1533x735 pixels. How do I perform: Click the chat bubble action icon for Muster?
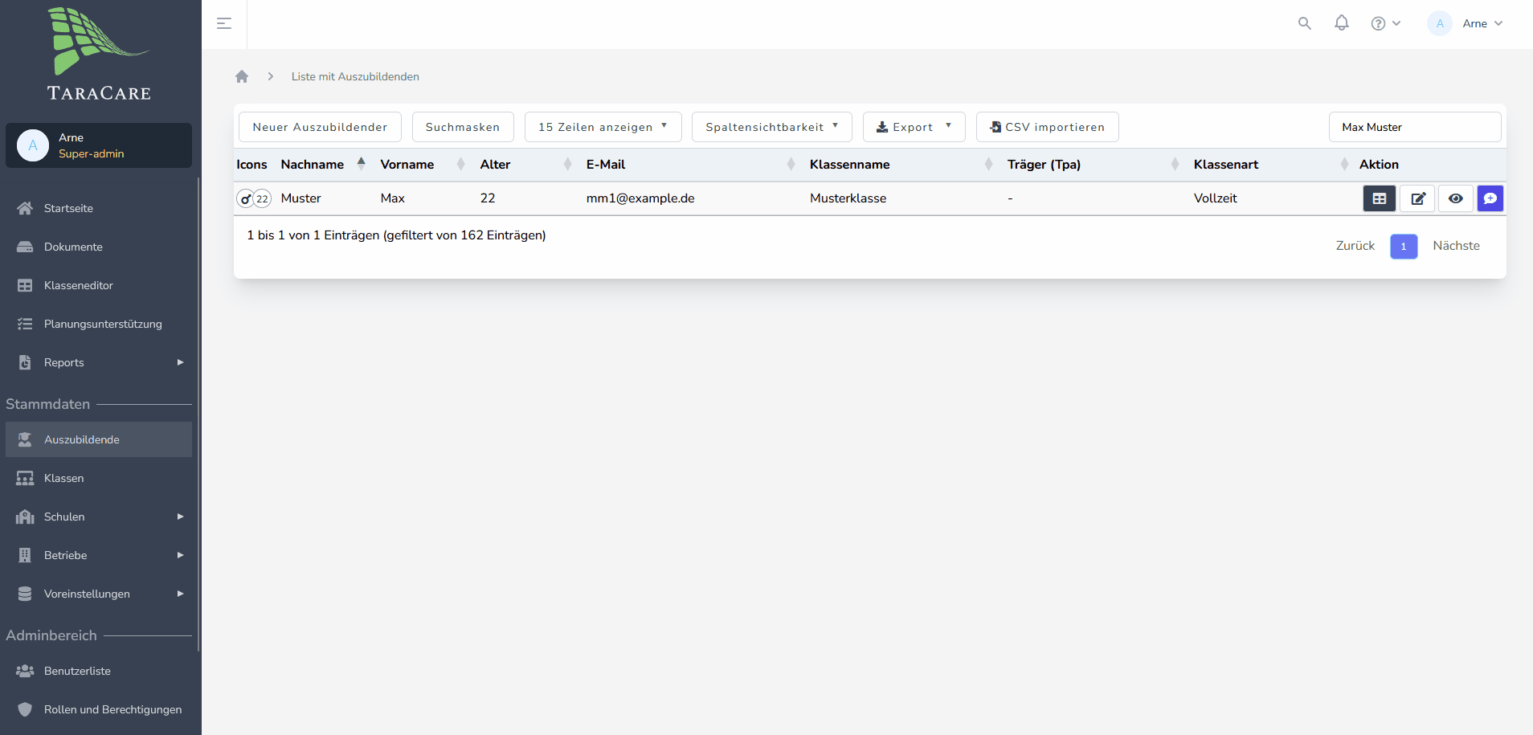click(x=1490, y=198)
